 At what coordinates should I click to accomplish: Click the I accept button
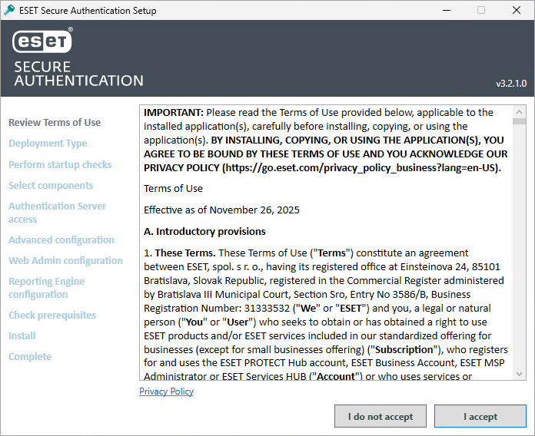tap(480, 416)
